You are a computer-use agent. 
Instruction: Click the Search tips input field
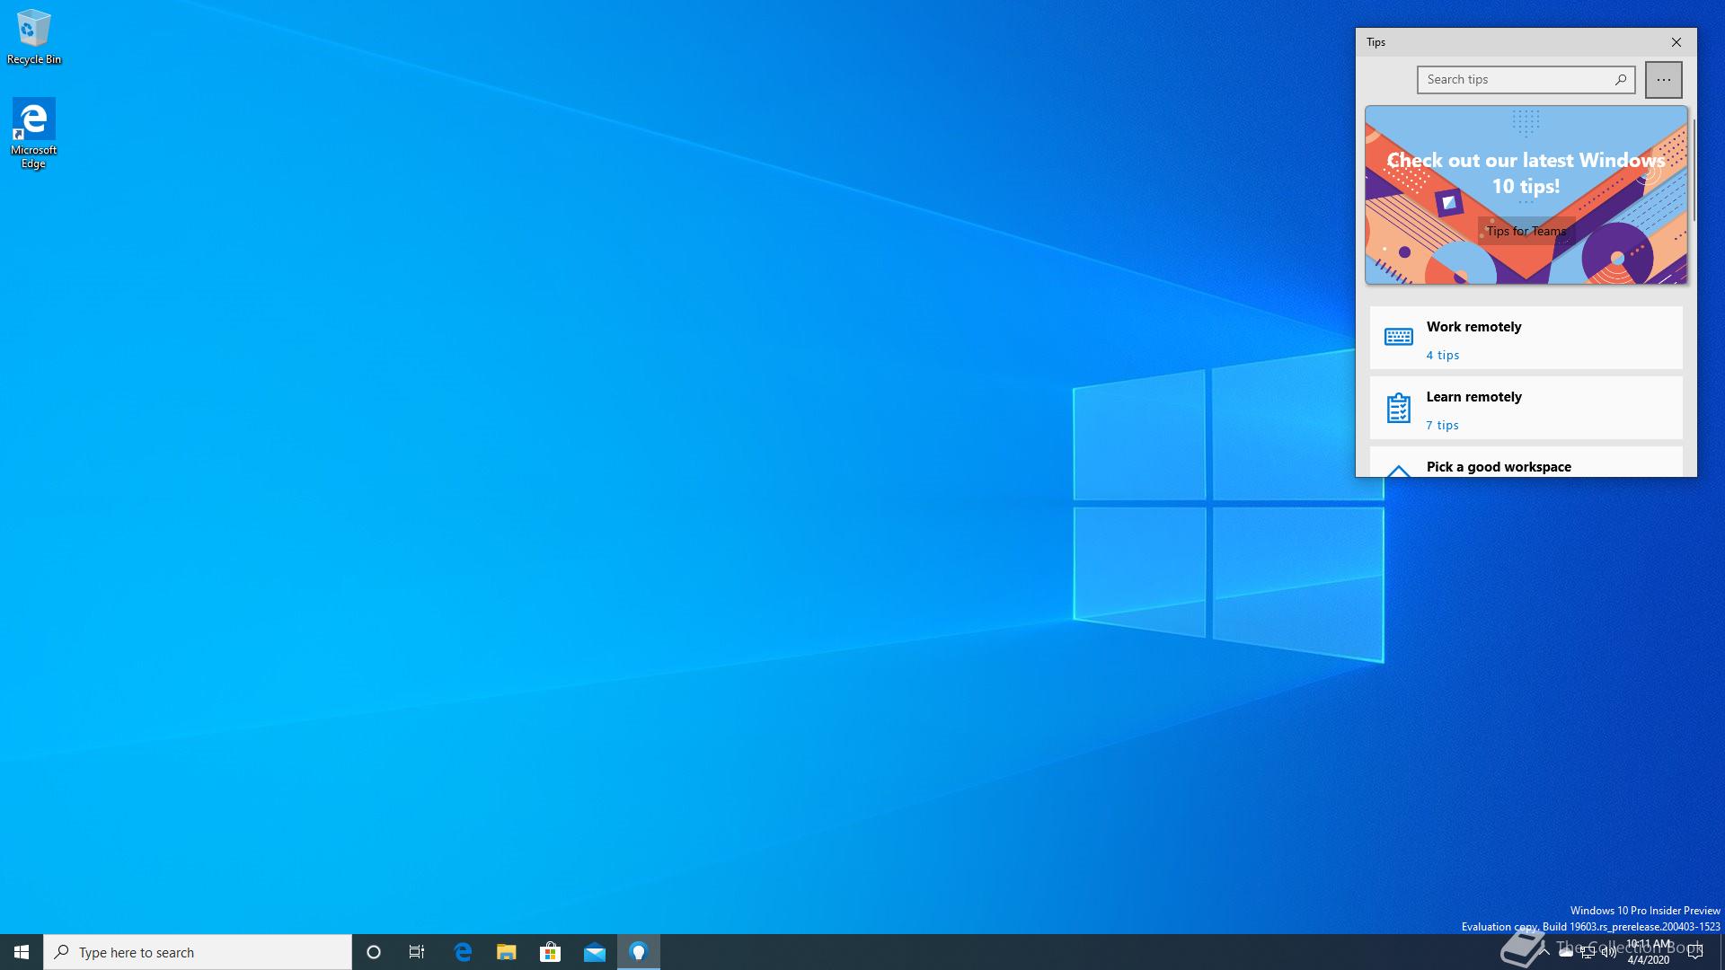click(1526, 79)
